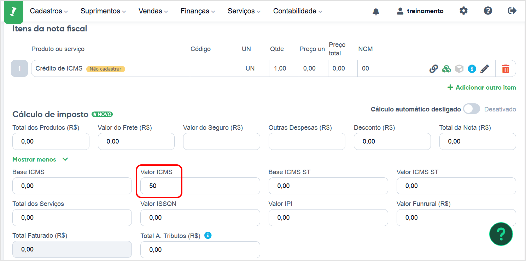The image size is (526, 261).
Task: Open the Contabilidade menu
Action: coord(295,11)
